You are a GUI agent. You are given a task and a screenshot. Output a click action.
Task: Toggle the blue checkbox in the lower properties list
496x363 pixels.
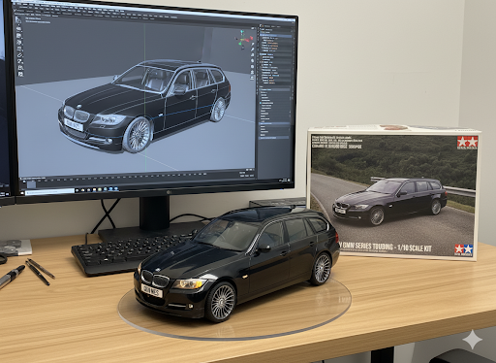[x=261, y=103]
